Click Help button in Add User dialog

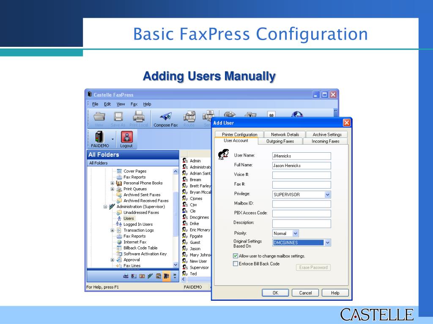[x=335, y=293]
